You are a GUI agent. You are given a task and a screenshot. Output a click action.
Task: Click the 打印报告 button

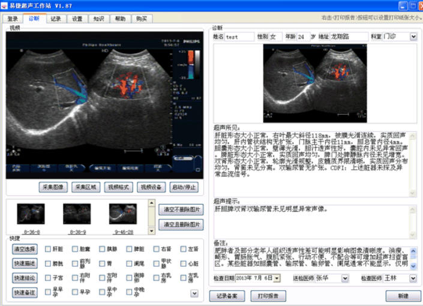click(x=268, y=296)
